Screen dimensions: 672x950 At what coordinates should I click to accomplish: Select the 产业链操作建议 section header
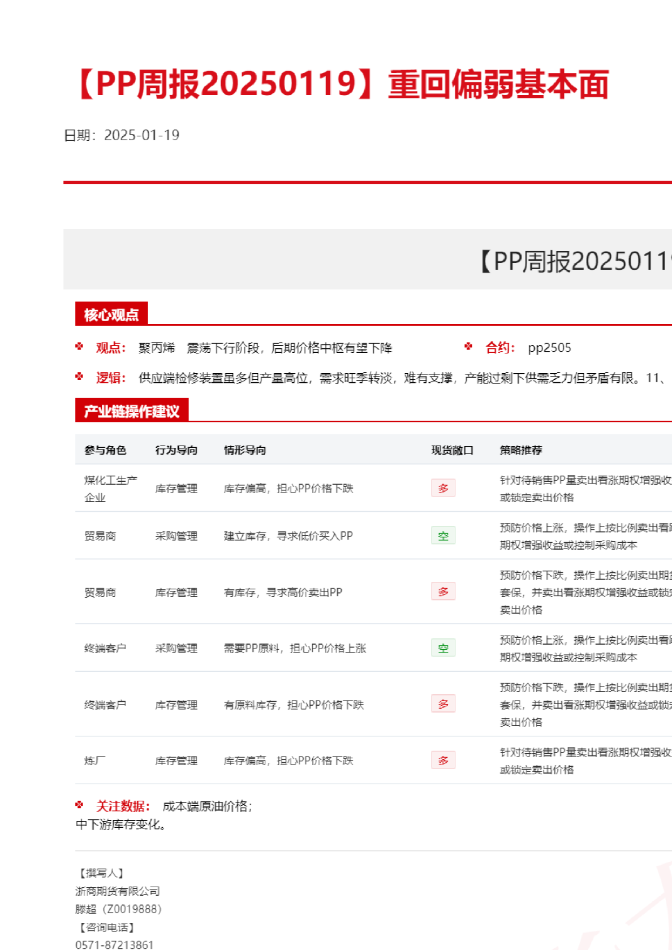(x=132, y=411)
